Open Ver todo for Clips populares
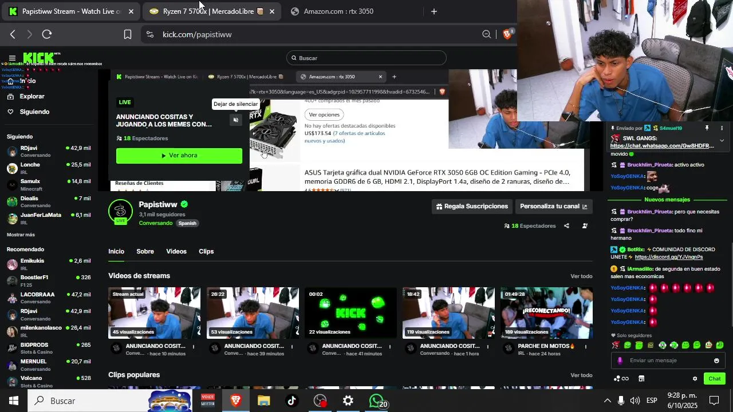The height and width of the screenshot is (412, 733). click(581, 375)
